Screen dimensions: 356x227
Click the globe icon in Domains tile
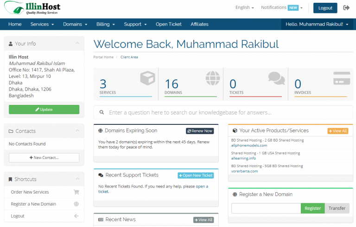pos(212,78)
